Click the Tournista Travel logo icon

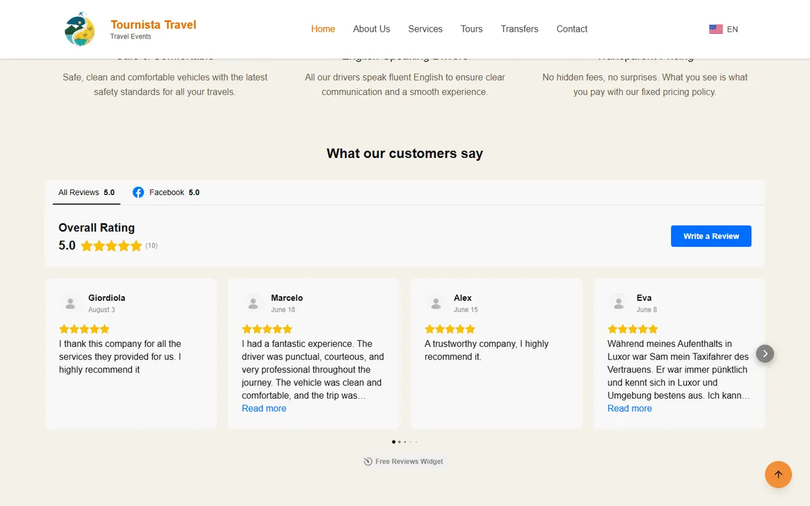click(80, 29)
